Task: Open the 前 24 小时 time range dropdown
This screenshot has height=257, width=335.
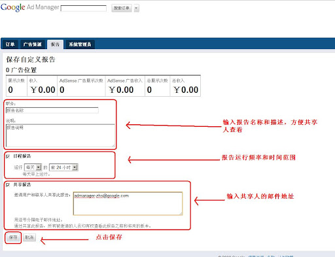Action: coord(63,167)
